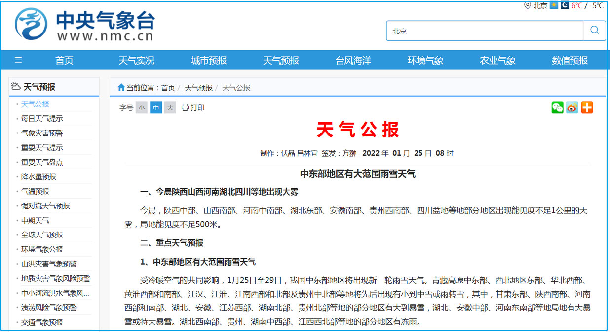Click the orange plus share icon
The height and width of the screenshot is (332, 610).
pos(587,107)
